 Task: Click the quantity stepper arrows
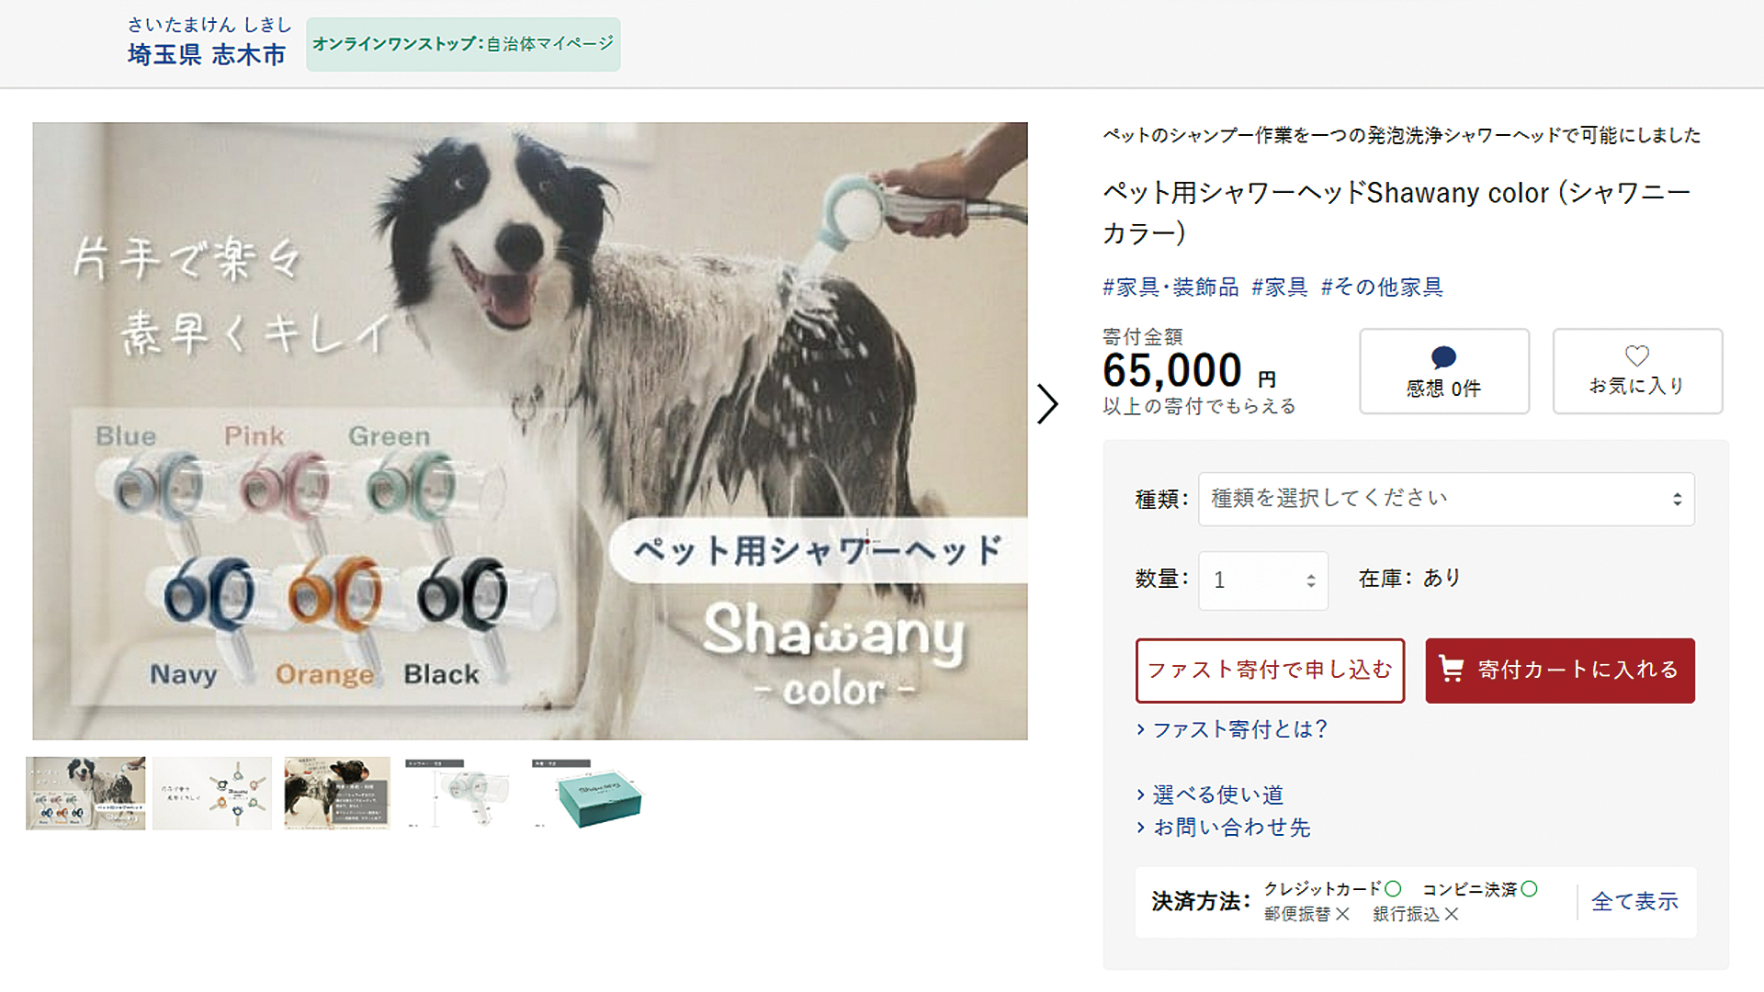pyautogui.click(x=1311, y=581)
